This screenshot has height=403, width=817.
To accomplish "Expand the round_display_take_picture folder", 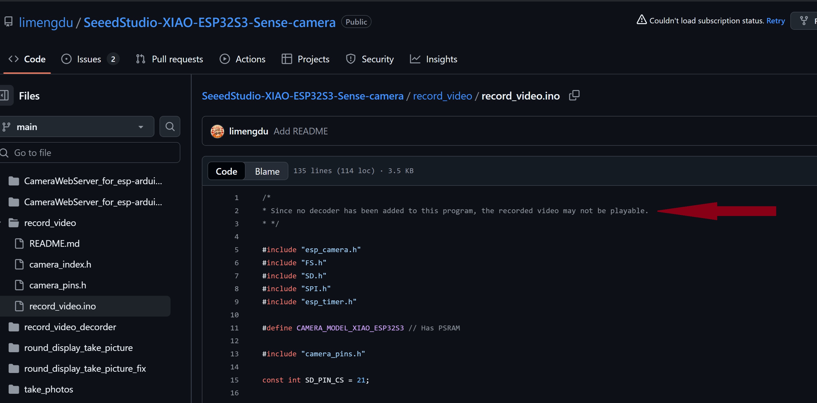I will [x=78, y=348].
